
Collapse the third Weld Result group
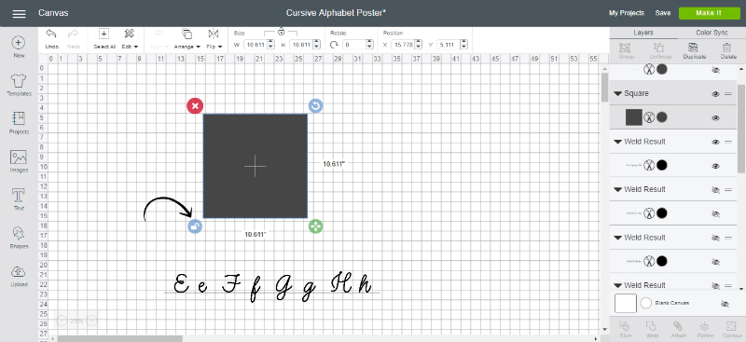click(x=618, y=238)
